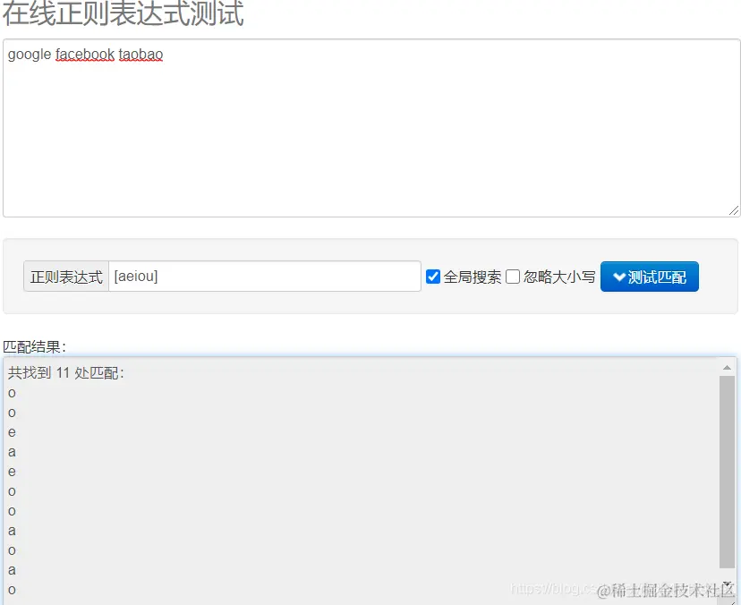Click the results scrollbar up arrow
The height and width of the screenshot is (605, 741).
[x=727, y=367]
